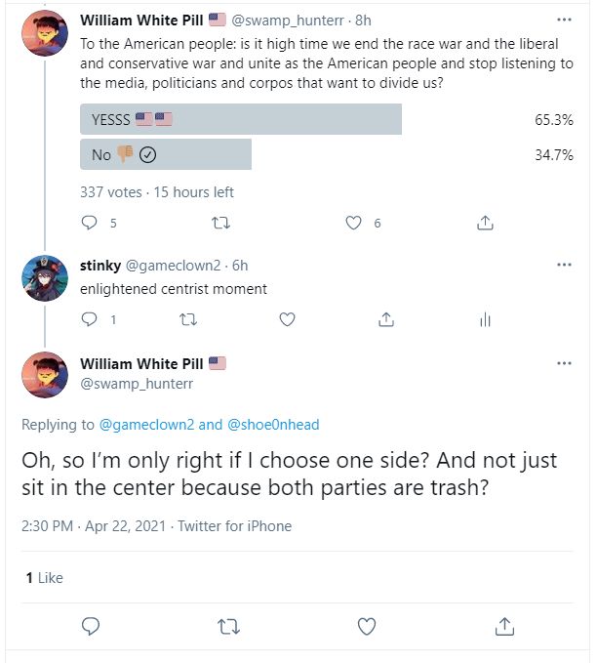
Task: Select the No poll option
Action: [166, 154]
